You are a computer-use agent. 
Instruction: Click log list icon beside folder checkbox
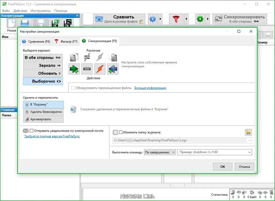(115, 132)
